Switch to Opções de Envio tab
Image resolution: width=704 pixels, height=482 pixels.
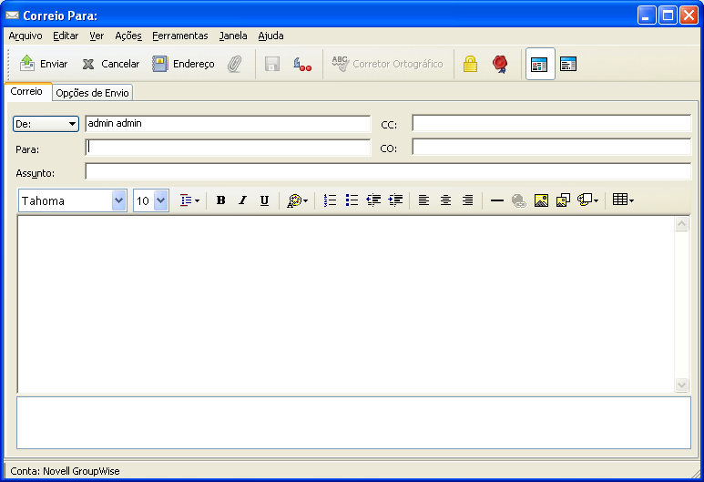(x=93, y=93)
